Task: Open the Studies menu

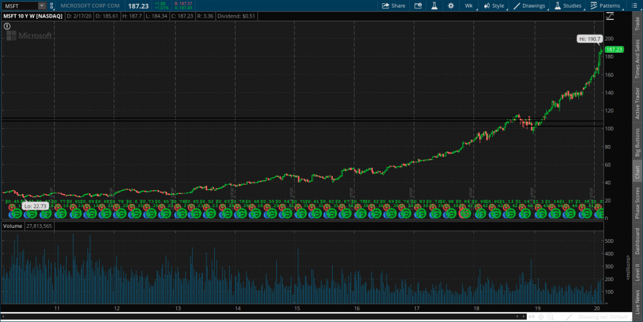Action: (x=568, y=6)
